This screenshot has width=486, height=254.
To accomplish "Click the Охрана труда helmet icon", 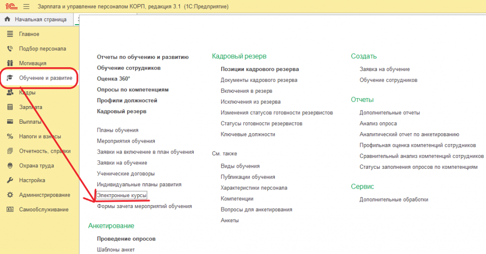I will [x=10, y=165].
